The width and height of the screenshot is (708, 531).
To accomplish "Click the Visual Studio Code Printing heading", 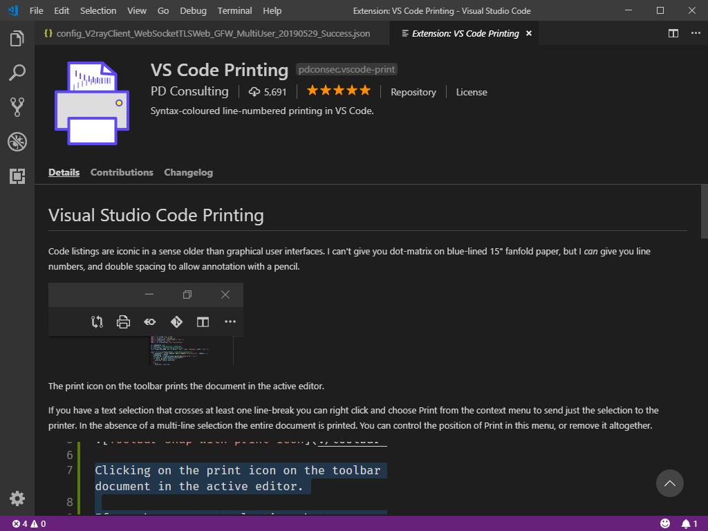I will click(x=156, y=215).
